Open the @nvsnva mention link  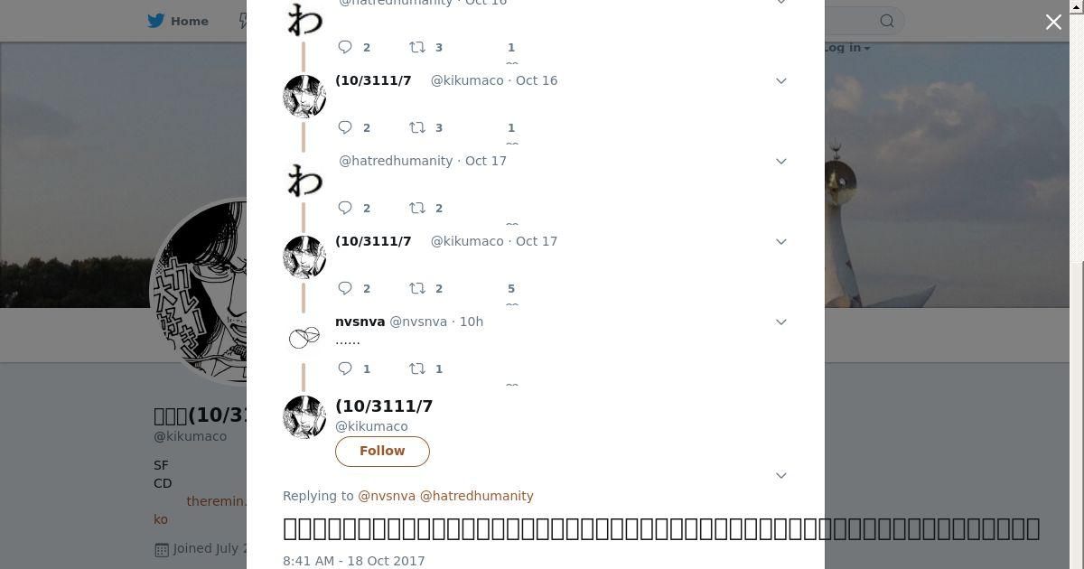[387, 496]
